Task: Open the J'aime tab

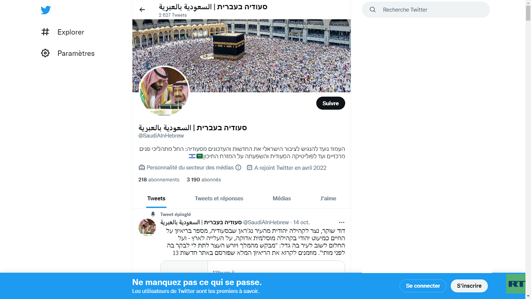Action: click(x=328, y=198)
